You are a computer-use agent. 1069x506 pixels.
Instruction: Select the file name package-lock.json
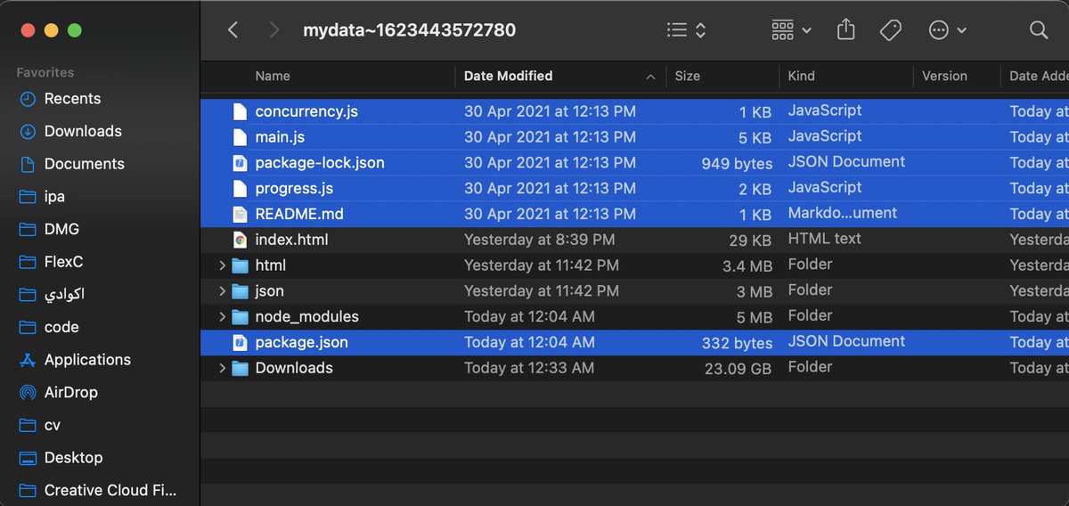point(320,163)
